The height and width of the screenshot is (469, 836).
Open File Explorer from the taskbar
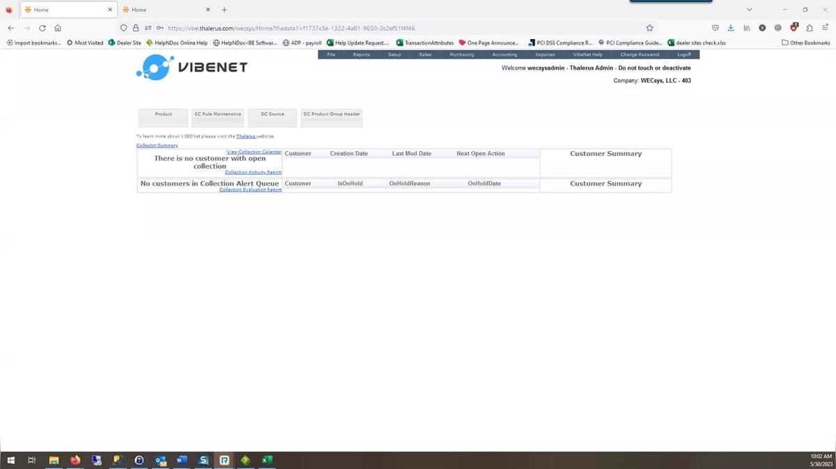point(54,460)
